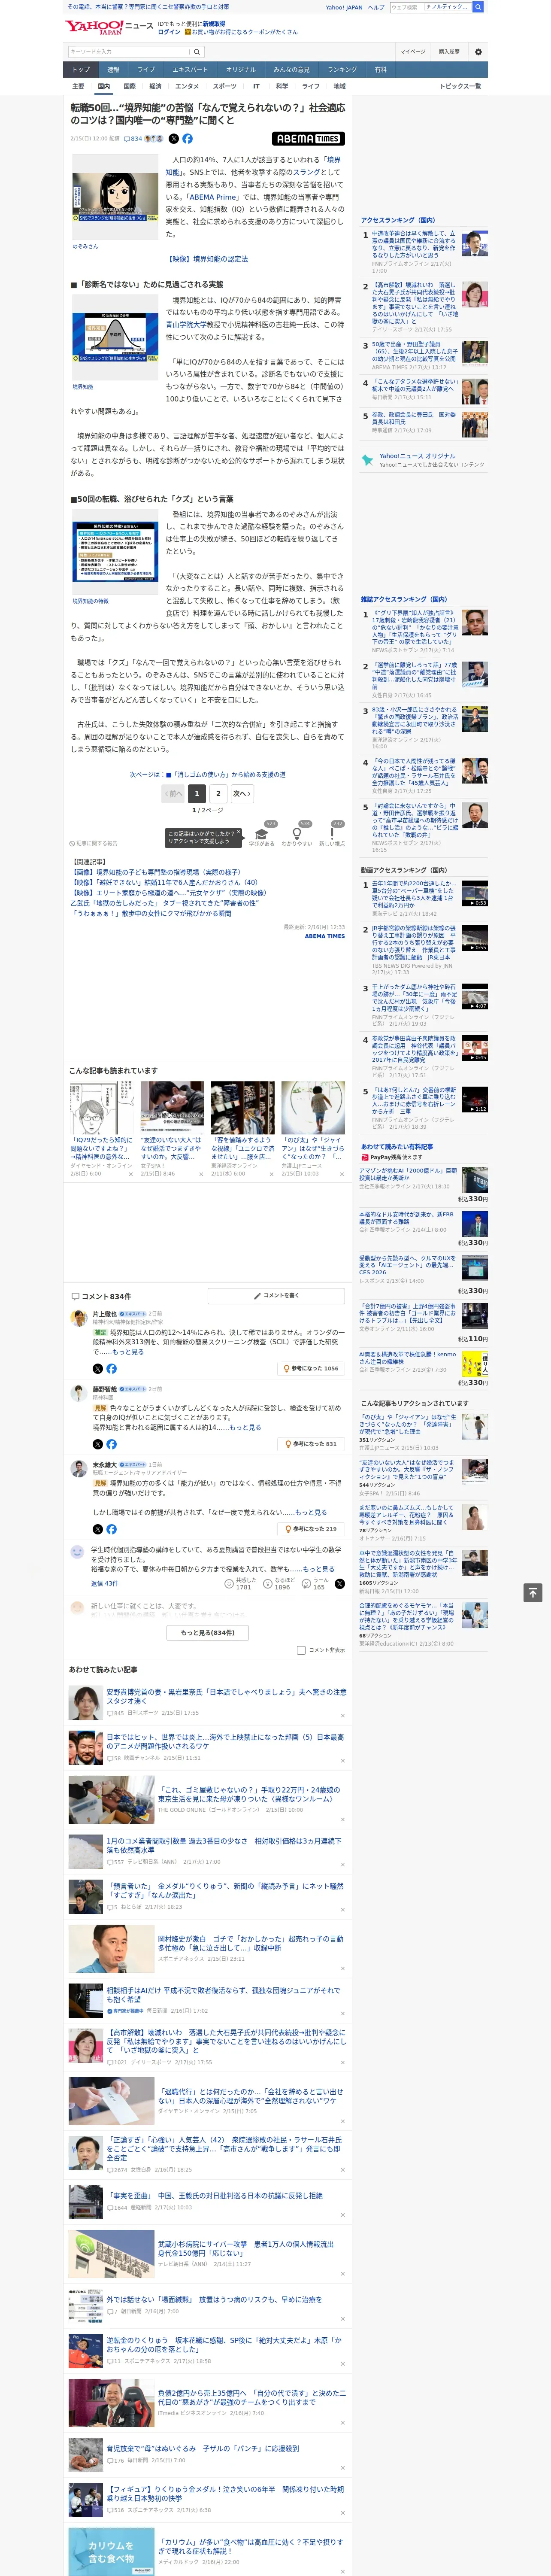Screen dimensions: 551x2576
Task: Click the blue web search button at top right
Action: (x=478, y=7)
